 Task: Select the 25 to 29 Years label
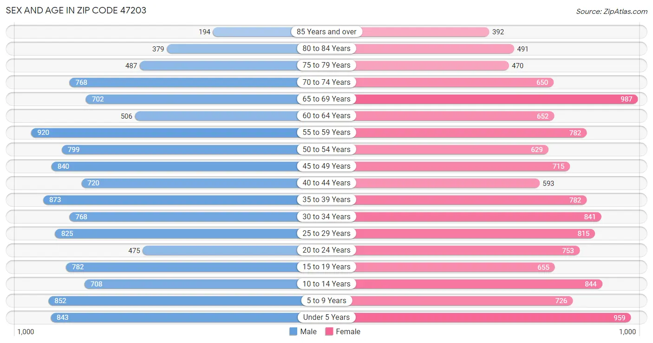pyautogui.click(x=326, y=233)
